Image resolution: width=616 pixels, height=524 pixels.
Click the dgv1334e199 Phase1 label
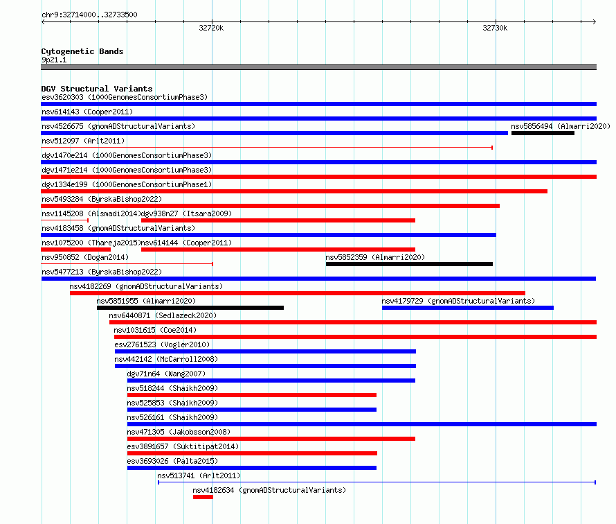pos(127,184)
